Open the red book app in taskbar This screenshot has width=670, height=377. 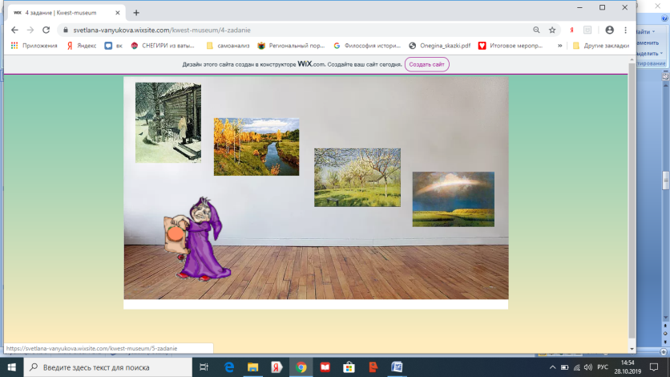coord(325,367)
